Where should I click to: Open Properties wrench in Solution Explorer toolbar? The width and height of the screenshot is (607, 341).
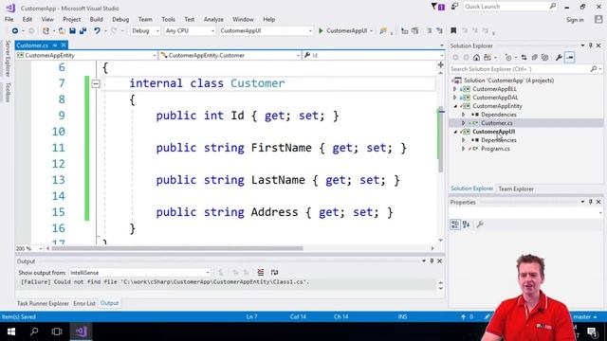[559, 58]
